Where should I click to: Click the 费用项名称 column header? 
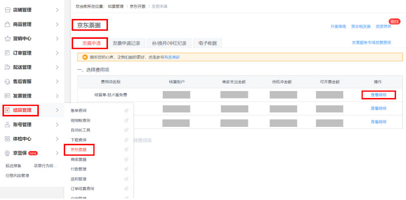click(x=110, y=82)
